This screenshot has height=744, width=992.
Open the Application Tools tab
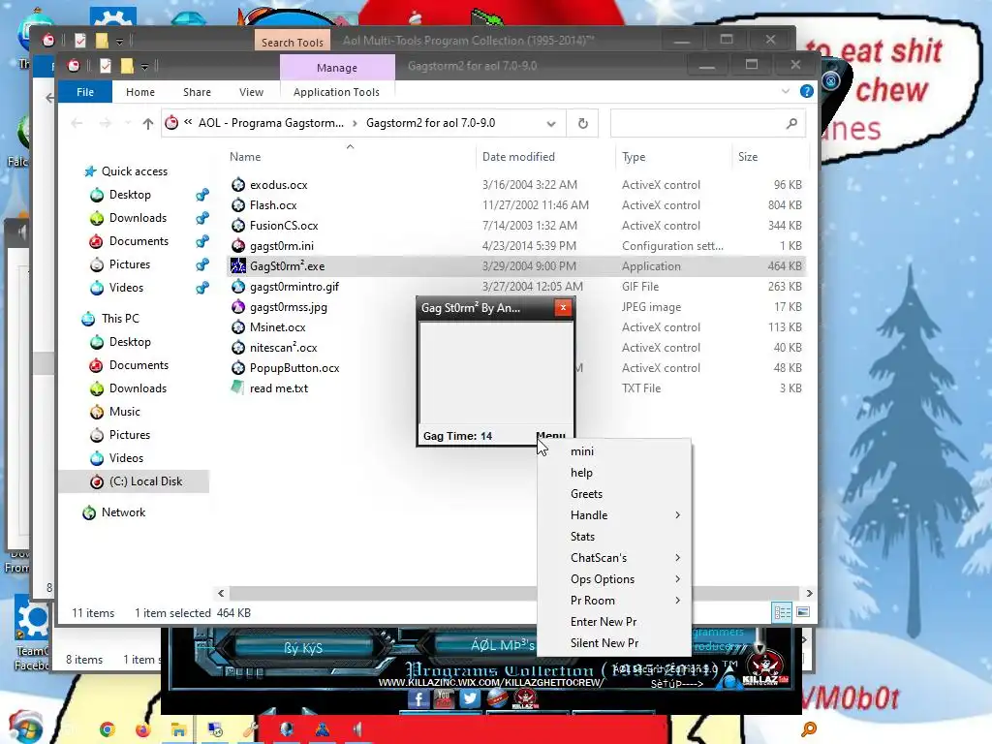[336, 92]
